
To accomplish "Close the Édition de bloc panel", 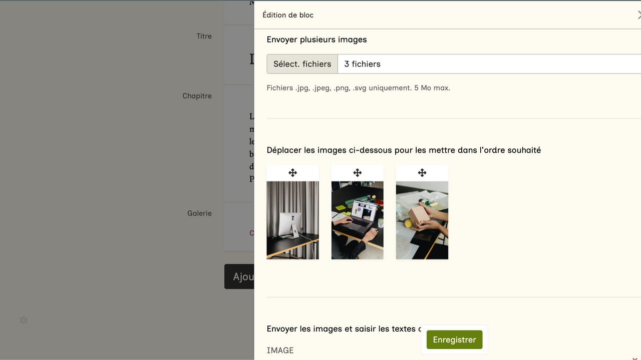I will pyautogui.click(x=638, y=15).
